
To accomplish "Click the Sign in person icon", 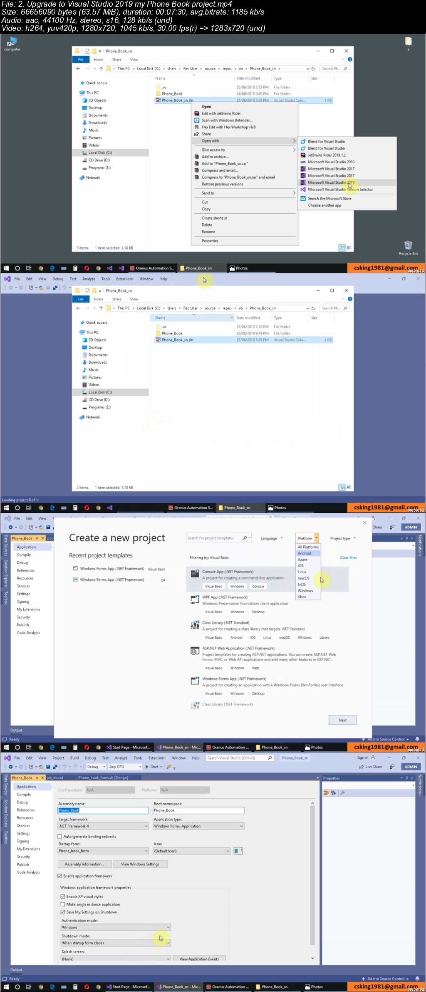I will click(373, 758).
